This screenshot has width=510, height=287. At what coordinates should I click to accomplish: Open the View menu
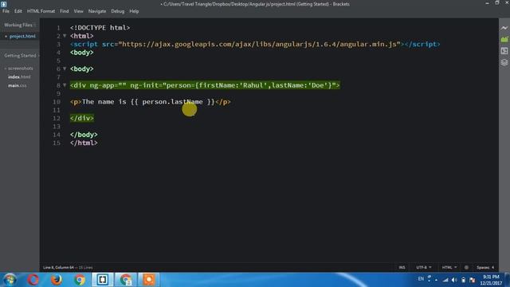(78, 11)
